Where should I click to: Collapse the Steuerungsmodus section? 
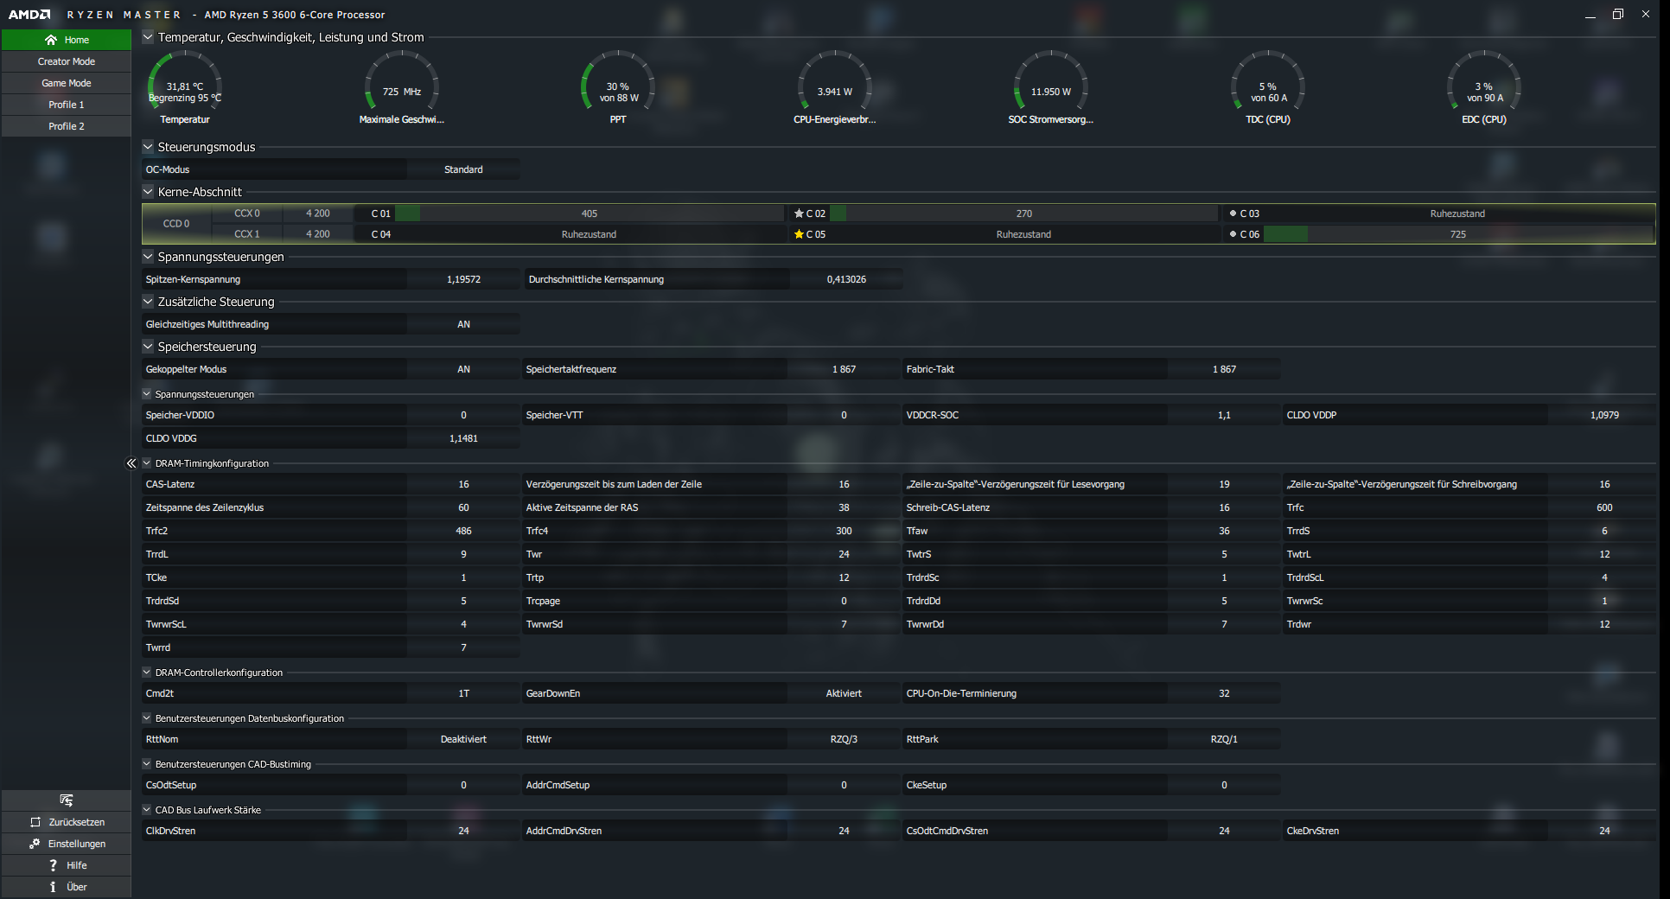[148, 147]
